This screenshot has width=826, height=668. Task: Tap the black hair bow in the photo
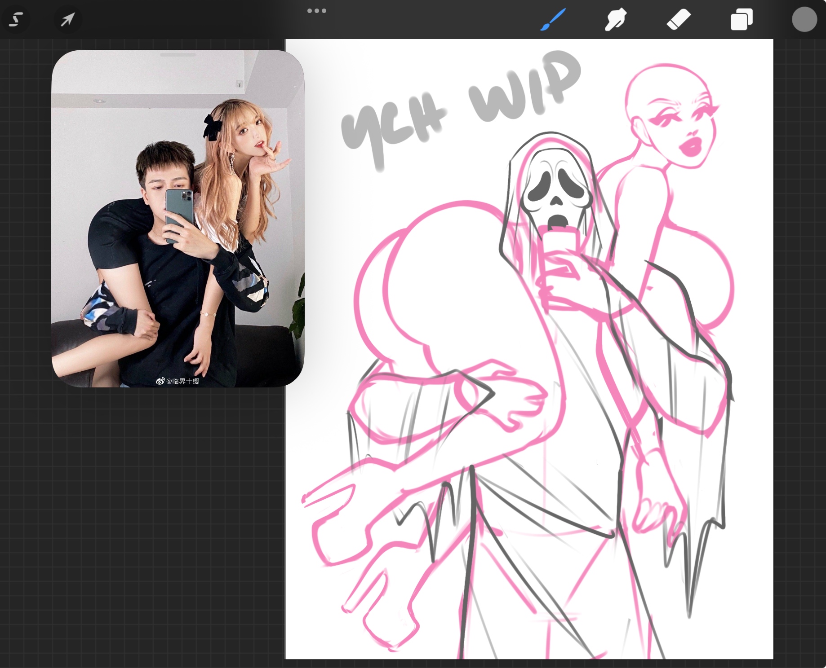tap(212, 126)
